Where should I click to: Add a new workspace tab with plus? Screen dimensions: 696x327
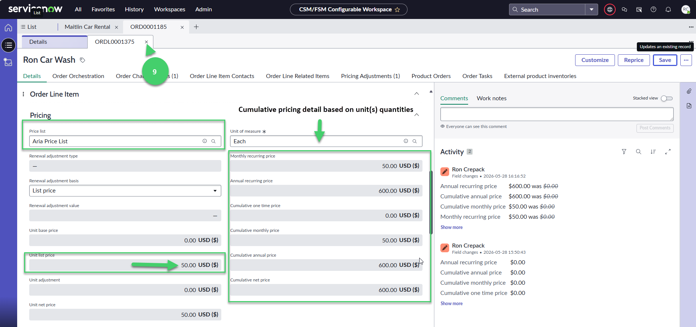pos(196,27)
